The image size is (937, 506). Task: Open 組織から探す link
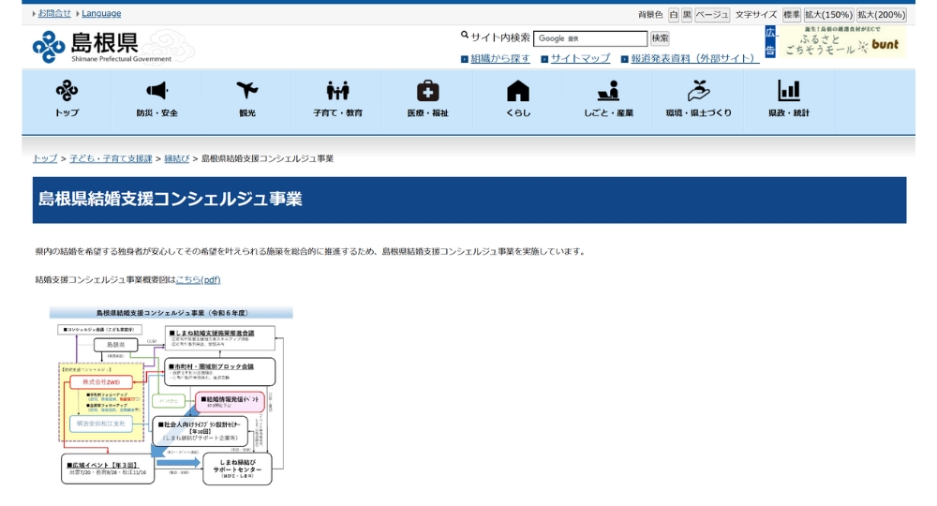tap(500, 58)
